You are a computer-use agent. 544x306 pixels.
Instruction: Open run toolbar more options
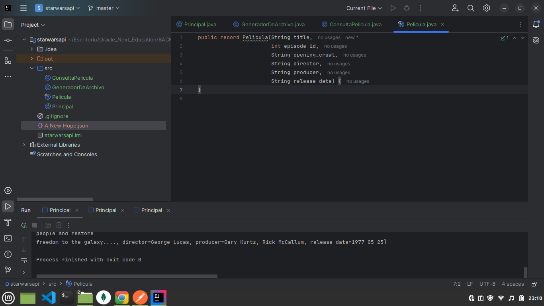click(68, 225)
